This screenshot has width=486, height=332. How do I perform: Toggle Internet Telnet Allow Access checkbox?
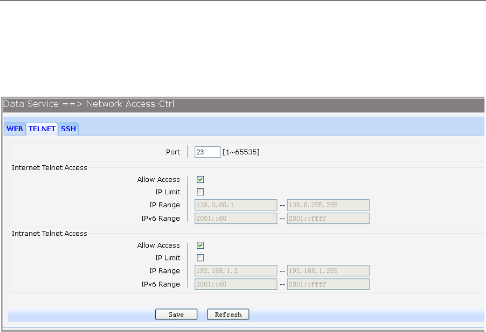coord(200,180)
